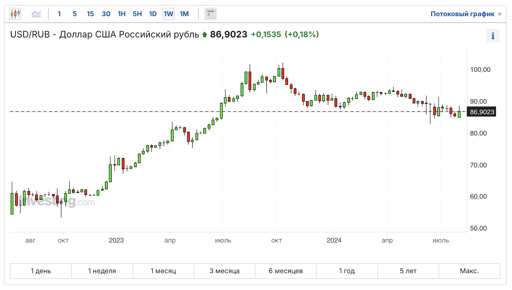Set the chart interval to 1 minute
The height and width of the screenshot is (290, 512).
point(59,14)
